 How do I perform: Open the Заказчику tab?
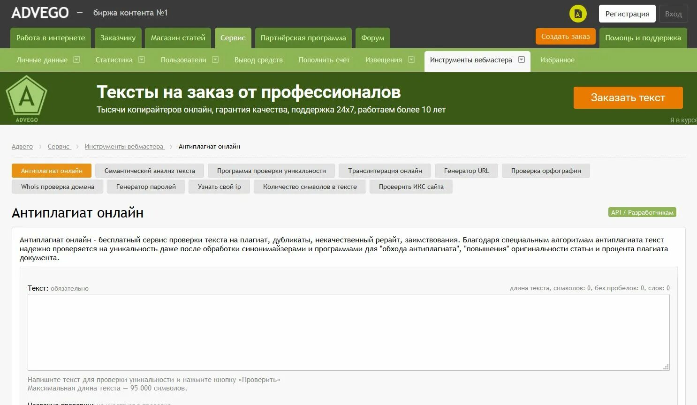pos(118,38)
